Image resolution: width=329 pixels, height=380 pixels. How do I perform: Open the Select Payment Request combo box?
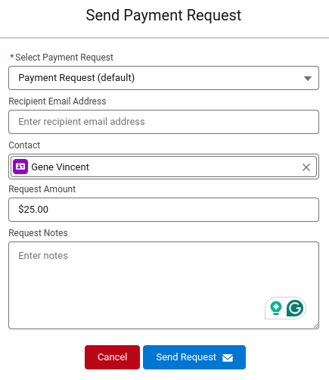tap(163, 78)
